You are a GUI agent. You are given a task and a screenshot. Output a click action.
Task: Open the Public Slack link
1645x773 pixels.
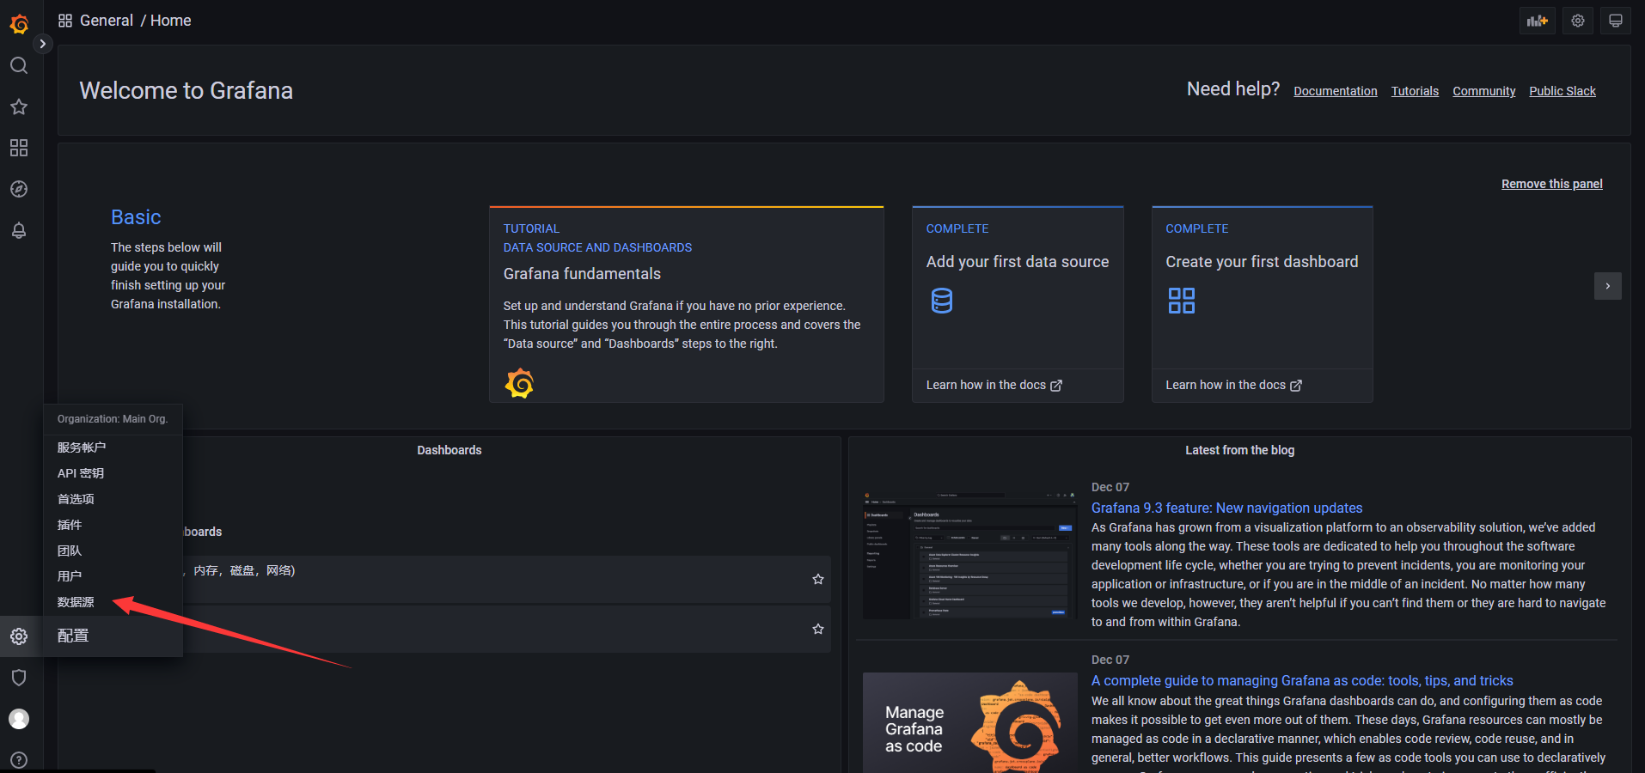tap(1562, 91)
